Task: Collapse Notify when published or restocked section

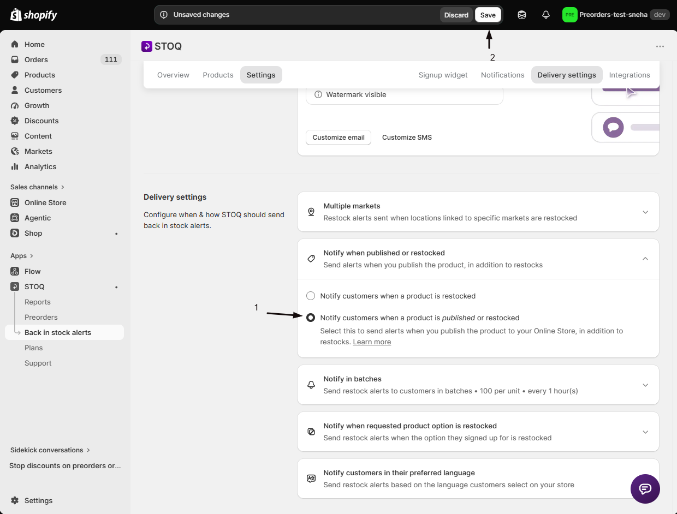Action: pyautogui.click(x=645, y=259)
